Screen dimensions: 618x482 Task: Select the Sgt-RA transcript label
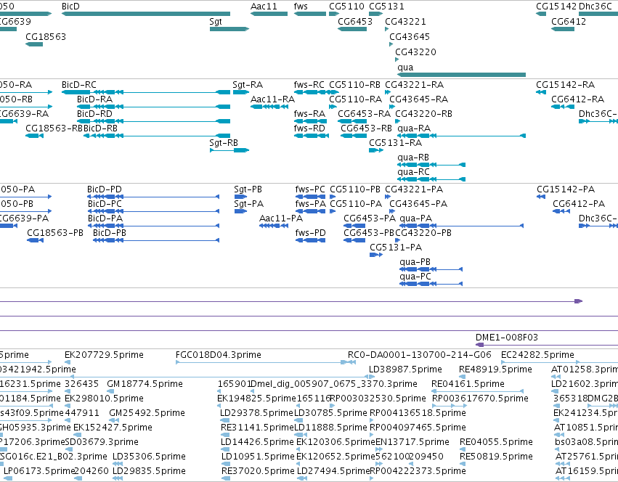[x=248, y=85]
